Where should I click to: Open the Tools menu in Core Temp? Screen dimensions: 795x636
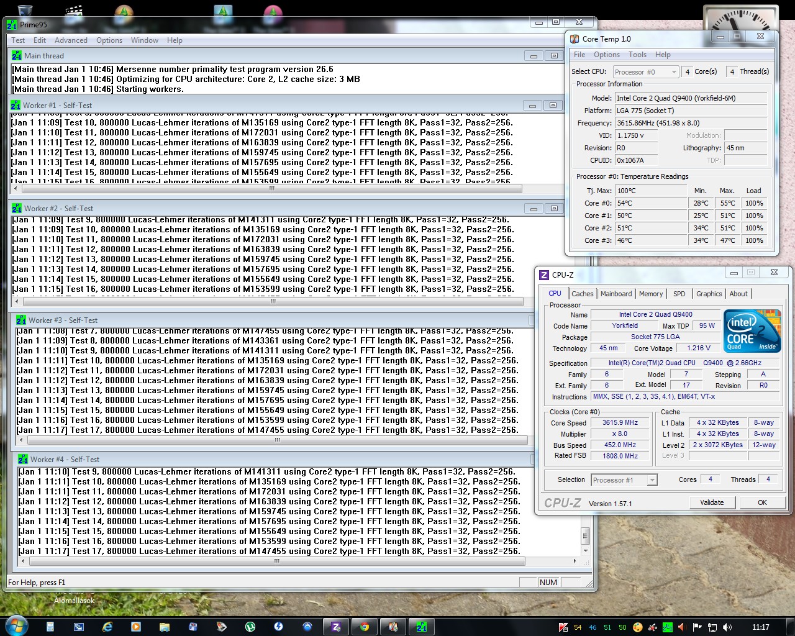(x=637, y=55)
